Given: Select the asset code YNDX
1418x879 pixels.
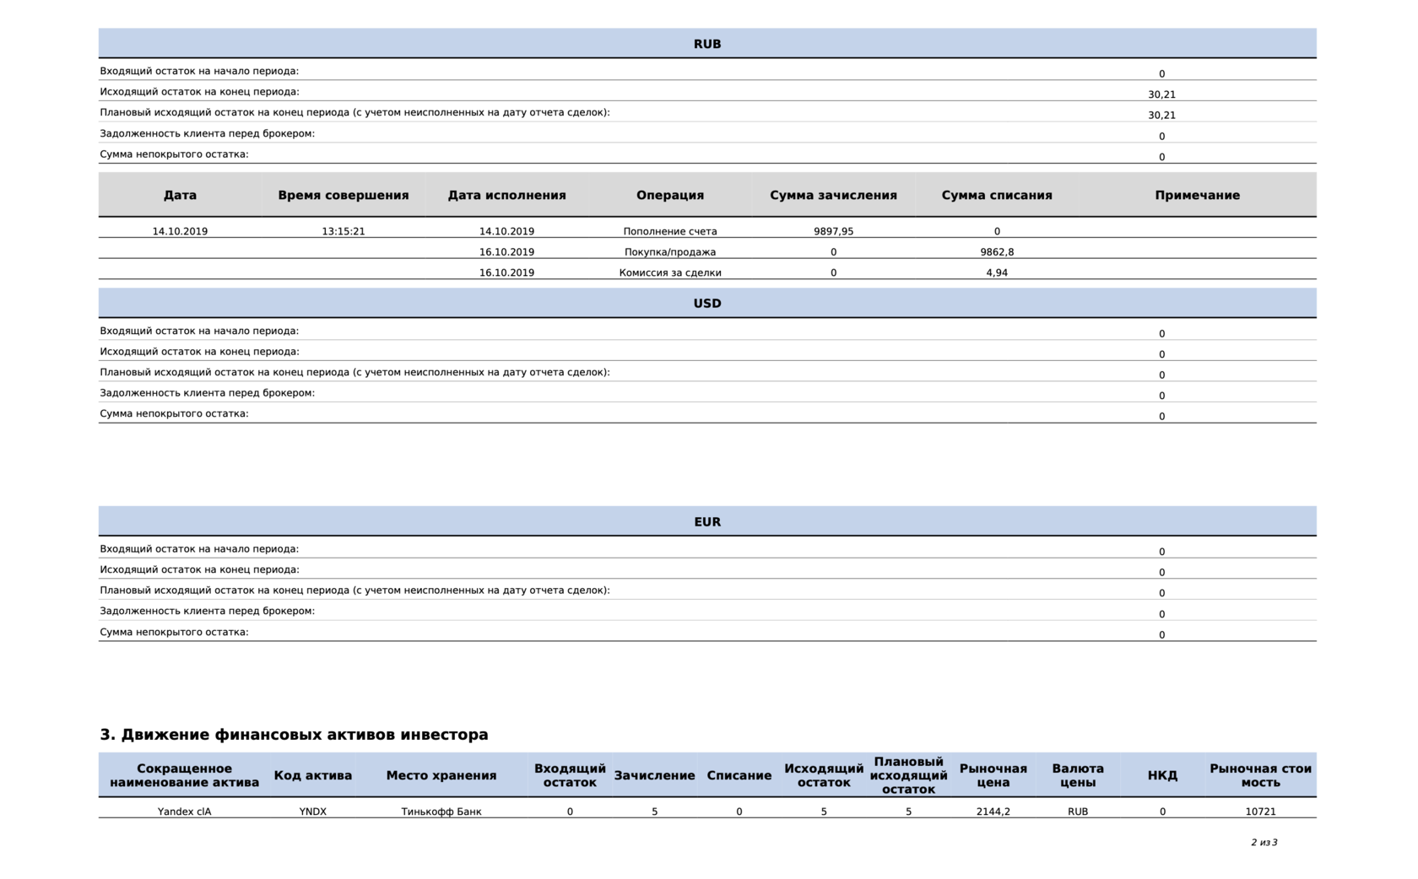Looking at the screenshot, I should click(x=313, y=812).
